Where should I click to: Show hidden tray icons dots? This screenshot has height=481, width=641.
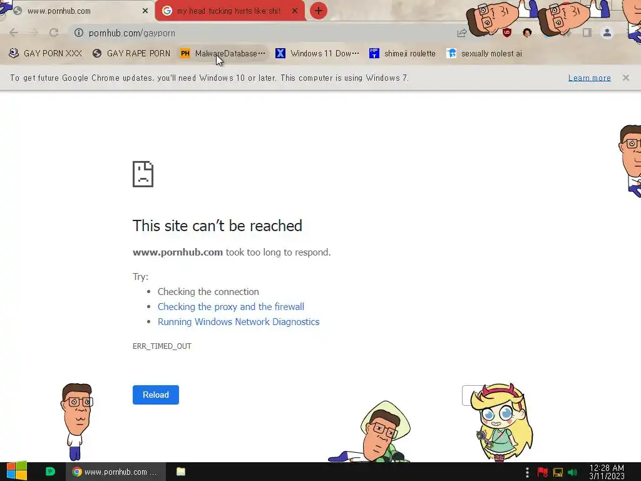pyautogui.click(x=527, y=472)
